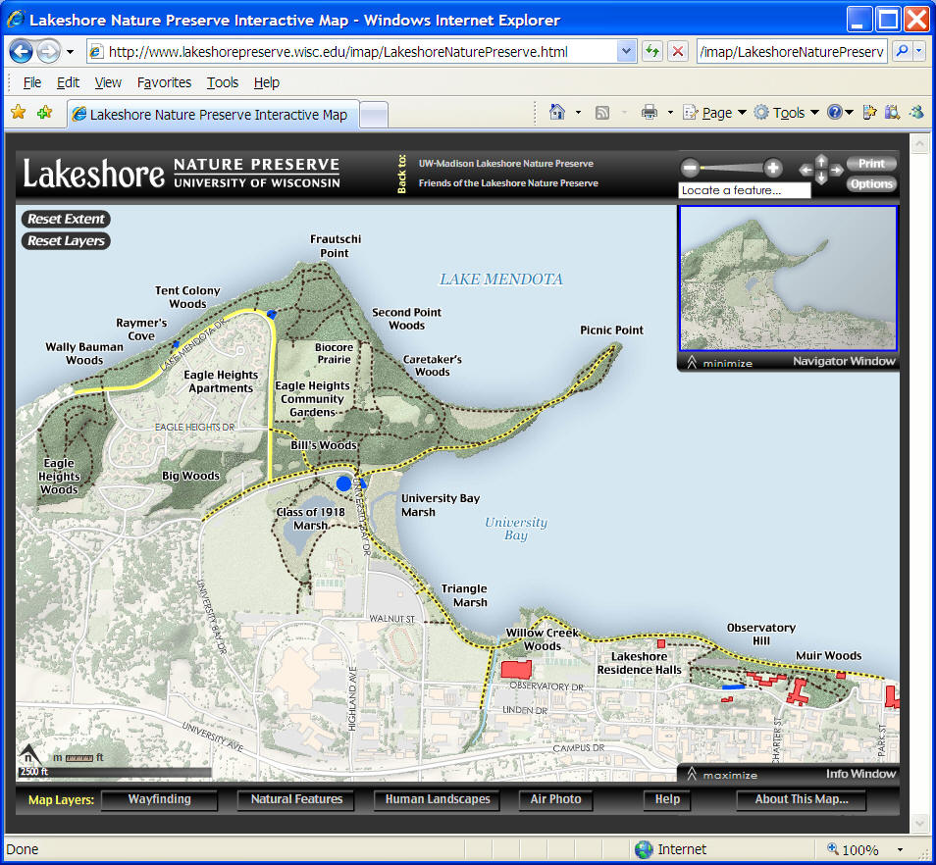Pan the map down with arrow
This screenshot has height=865, width=936.
(x=821, y=178)
